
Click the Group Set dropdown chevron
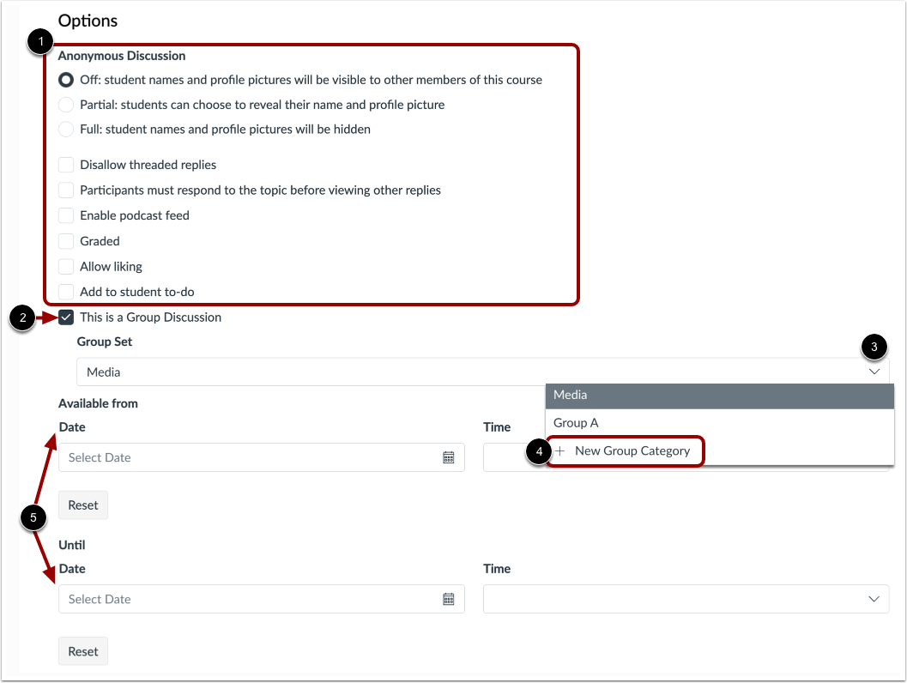(x=874, y=372)
